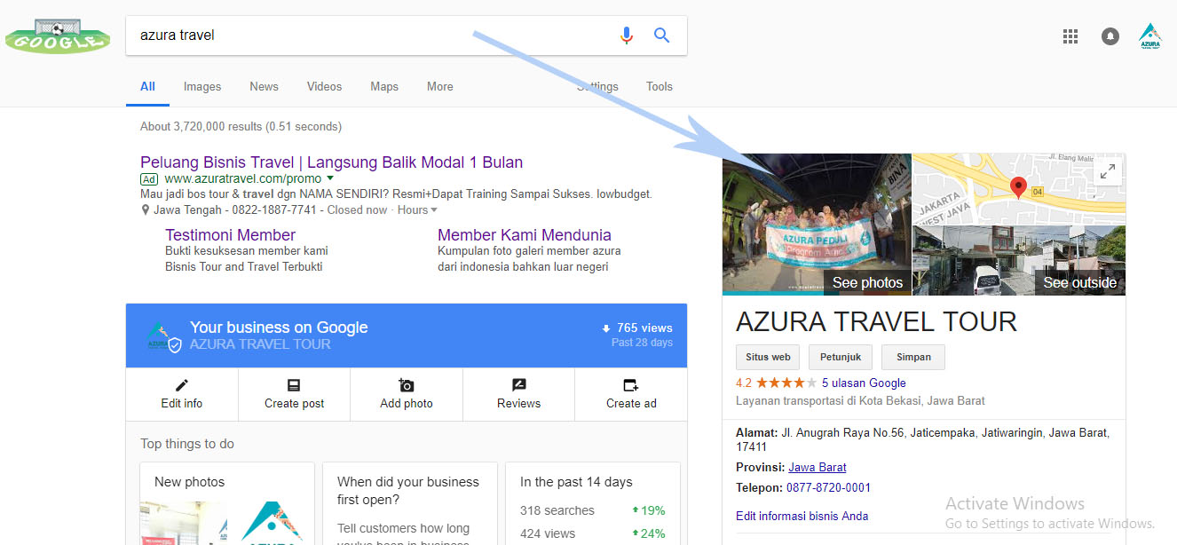Click the Azura verified business logo

[x=163, y=336]
